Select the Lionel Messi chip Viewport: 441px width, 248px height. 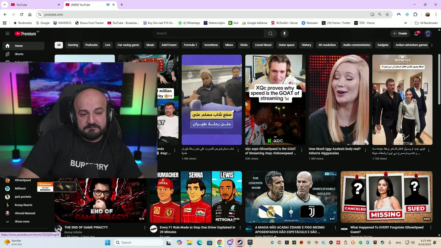pos(263,45)
